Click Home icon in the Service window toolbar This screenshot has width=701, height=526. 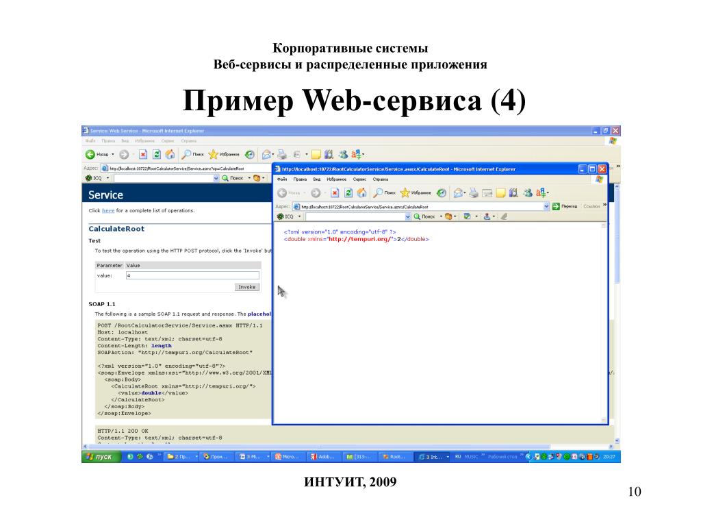tap(170, 154)
